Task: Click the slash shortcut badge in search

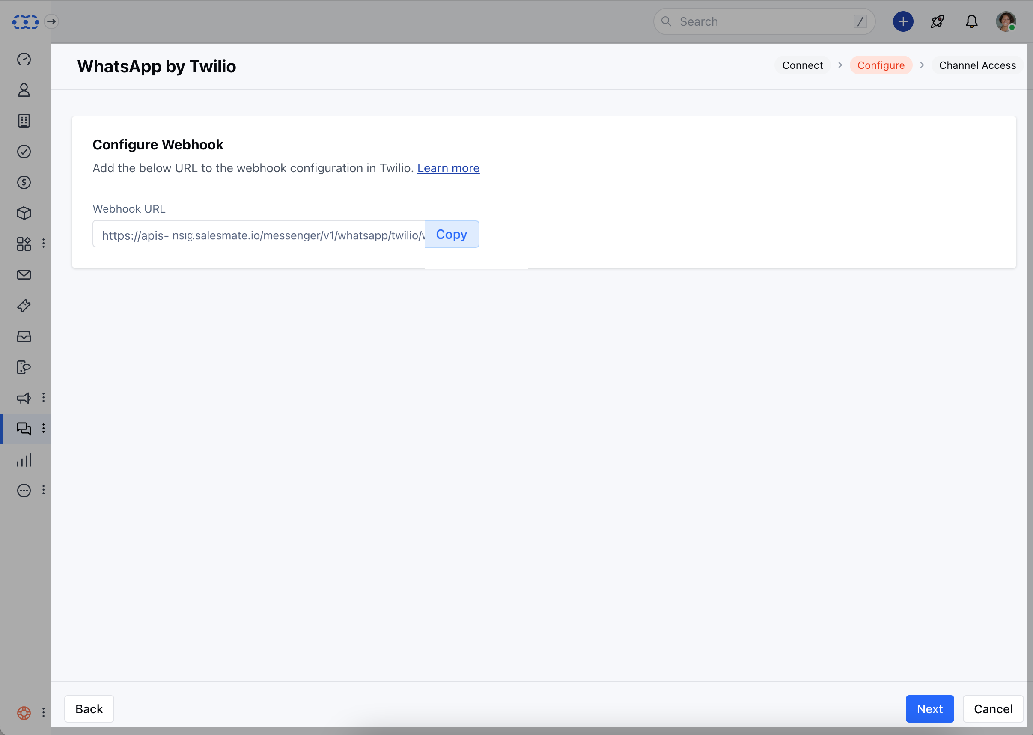Action: [860, 21]
